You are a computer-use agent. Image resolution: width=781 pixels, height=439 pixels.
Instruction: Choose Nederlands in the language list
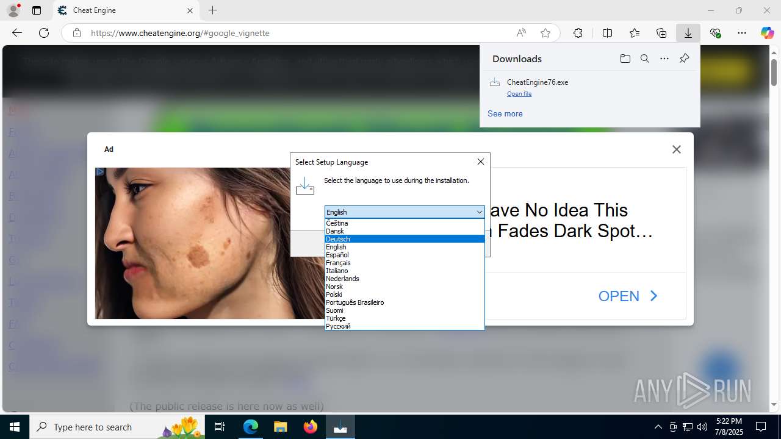[405, 279]
